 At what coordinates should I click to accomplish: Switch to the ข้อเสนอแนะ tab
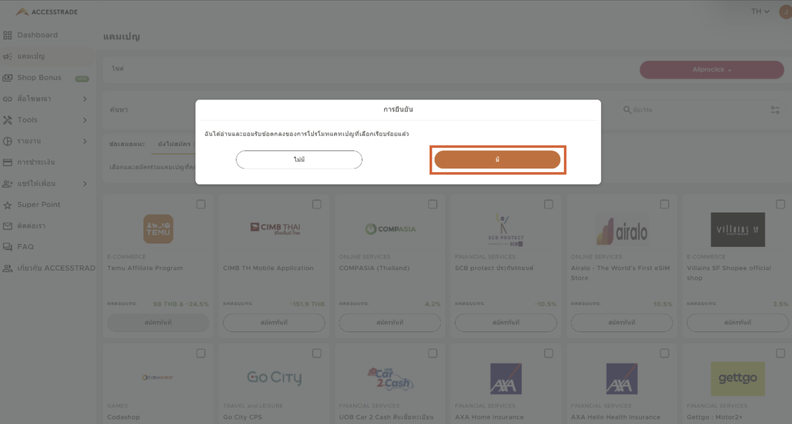(x=127, y=144)
